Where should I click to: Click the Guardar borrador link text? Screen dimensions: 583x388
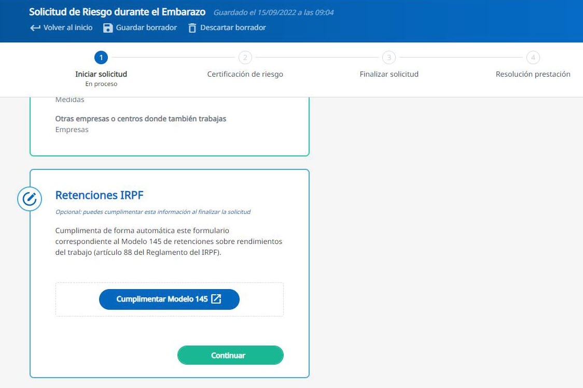coord(146,27)
